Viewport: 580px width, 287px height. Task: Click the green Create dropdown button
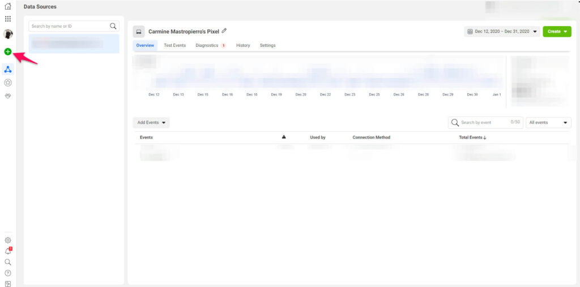click(557, 32)
